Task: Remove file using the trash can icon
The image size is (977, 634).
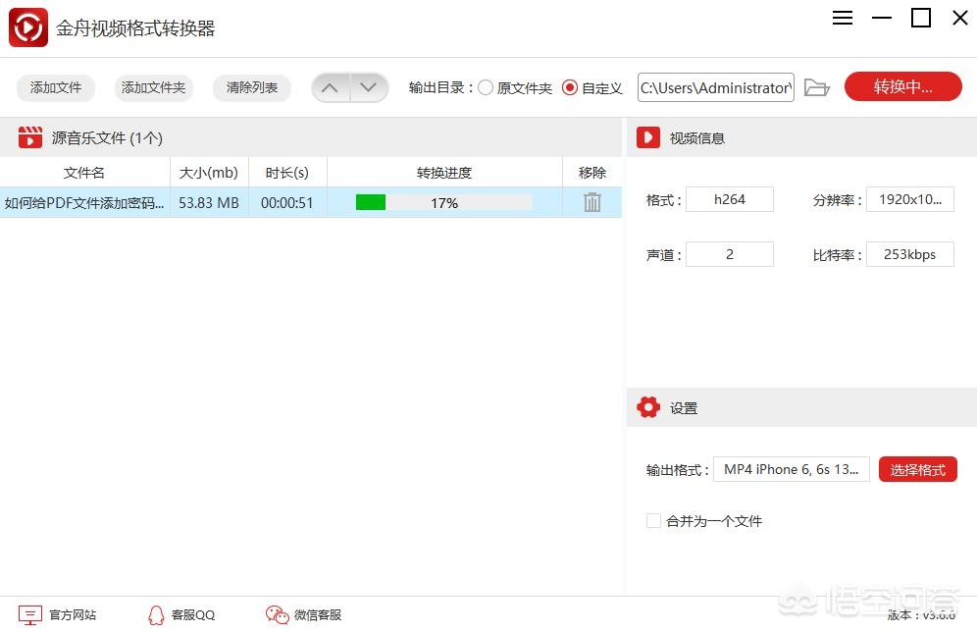Action: tap(591, 202)
